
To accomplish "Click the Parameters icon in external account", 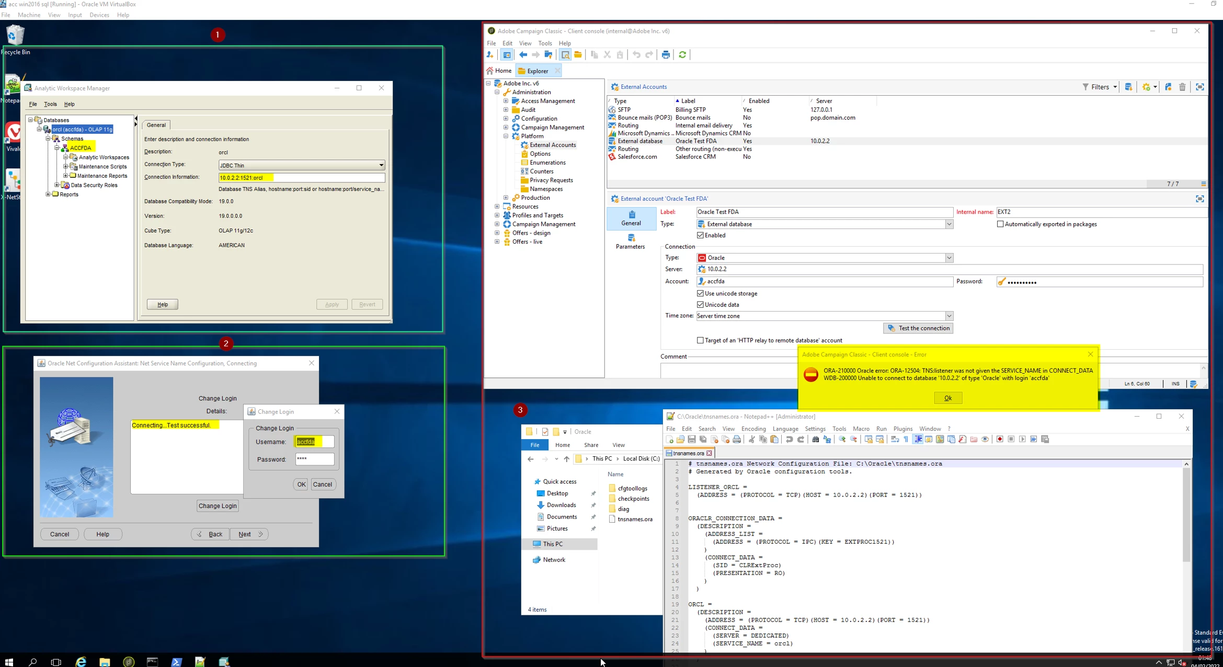I will click(x=631, y=241).
